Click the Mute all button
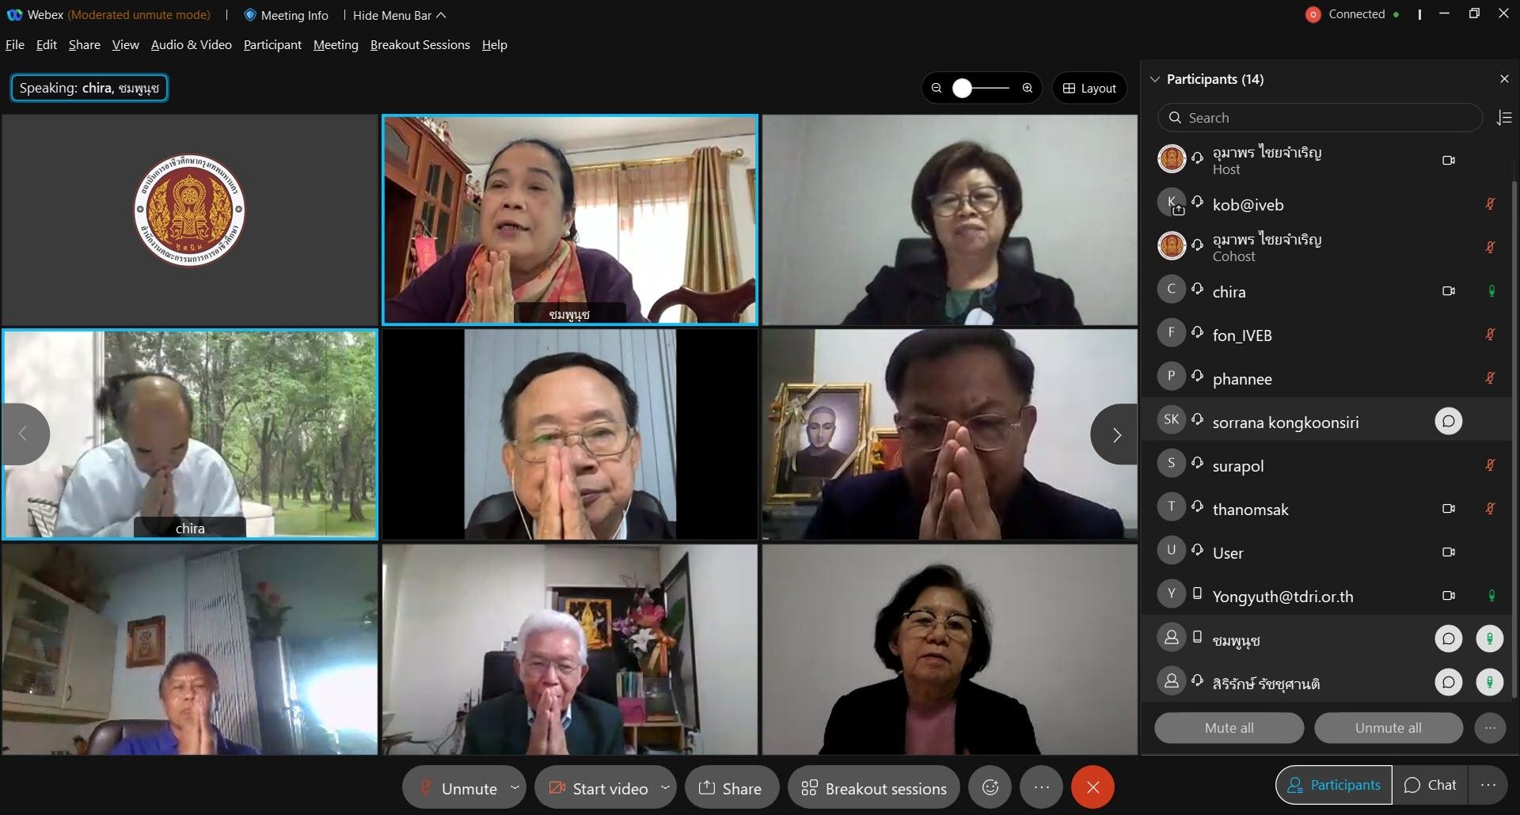 [1229, 728]
